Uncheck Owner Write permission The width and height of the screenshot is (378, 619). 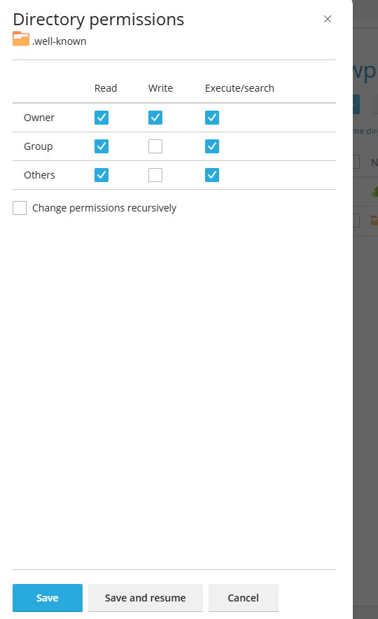155,118
